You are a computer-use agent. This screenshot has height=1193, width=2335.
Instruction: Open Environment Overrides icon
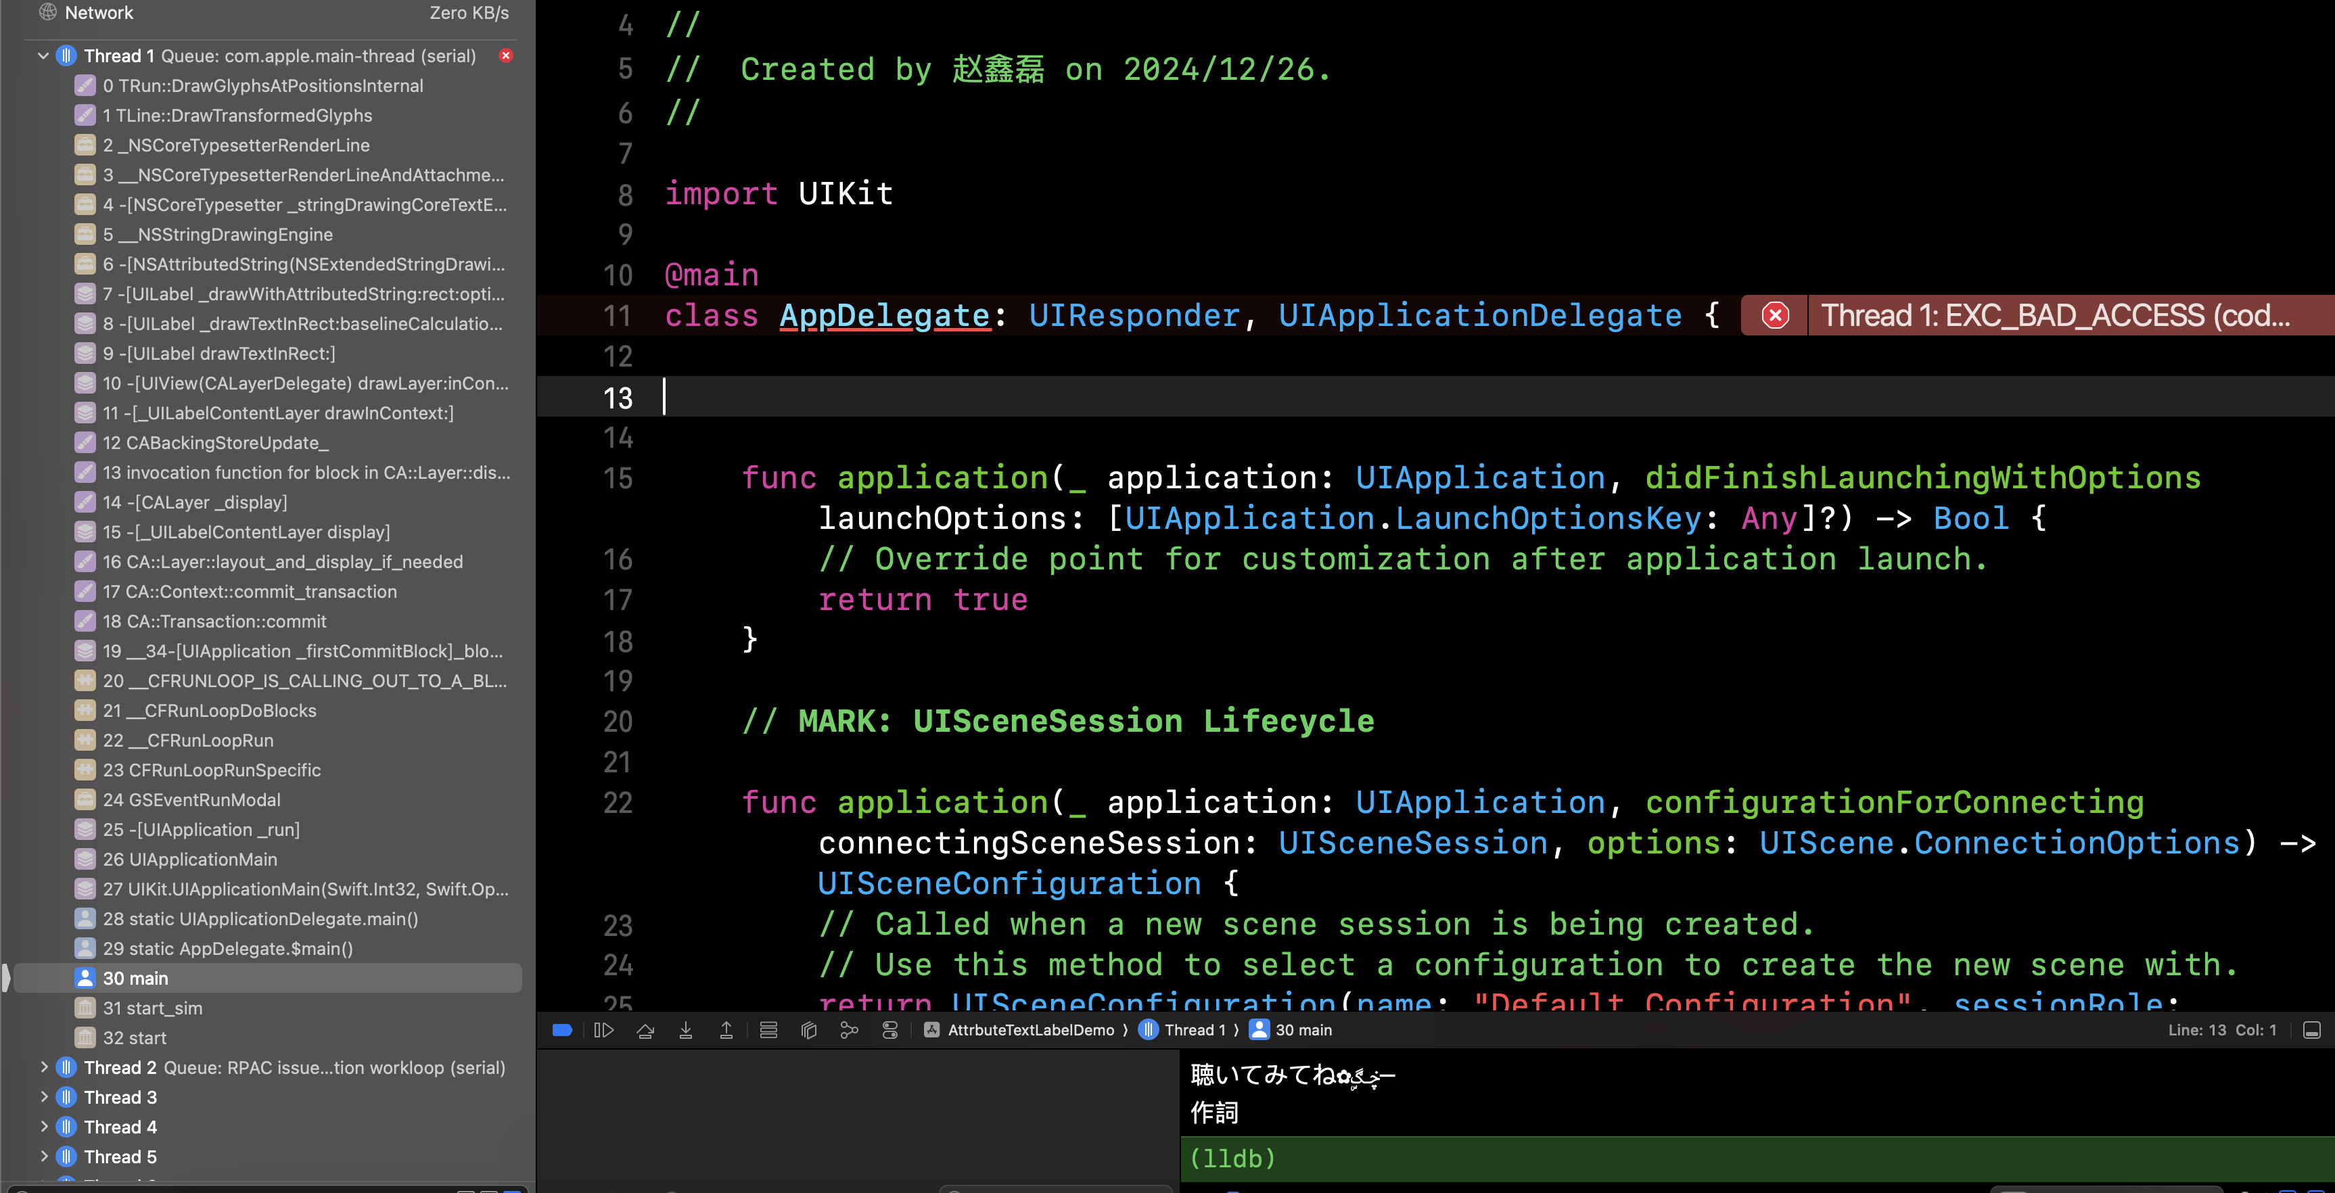click(890, 1030)
